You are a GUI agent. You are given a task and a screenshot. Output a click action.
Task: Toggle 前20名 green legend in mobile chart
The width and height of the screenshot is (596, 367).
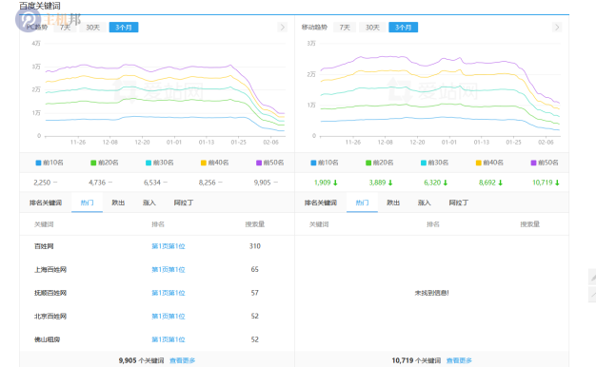[380, 163]
